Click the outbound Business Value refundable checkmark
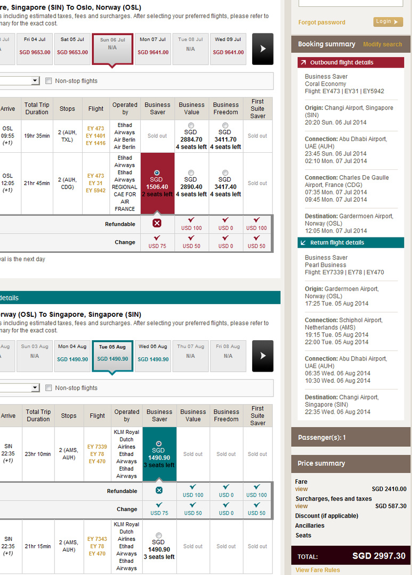The height and width of the screenshot is (575, 412). (x=191, y=220)
